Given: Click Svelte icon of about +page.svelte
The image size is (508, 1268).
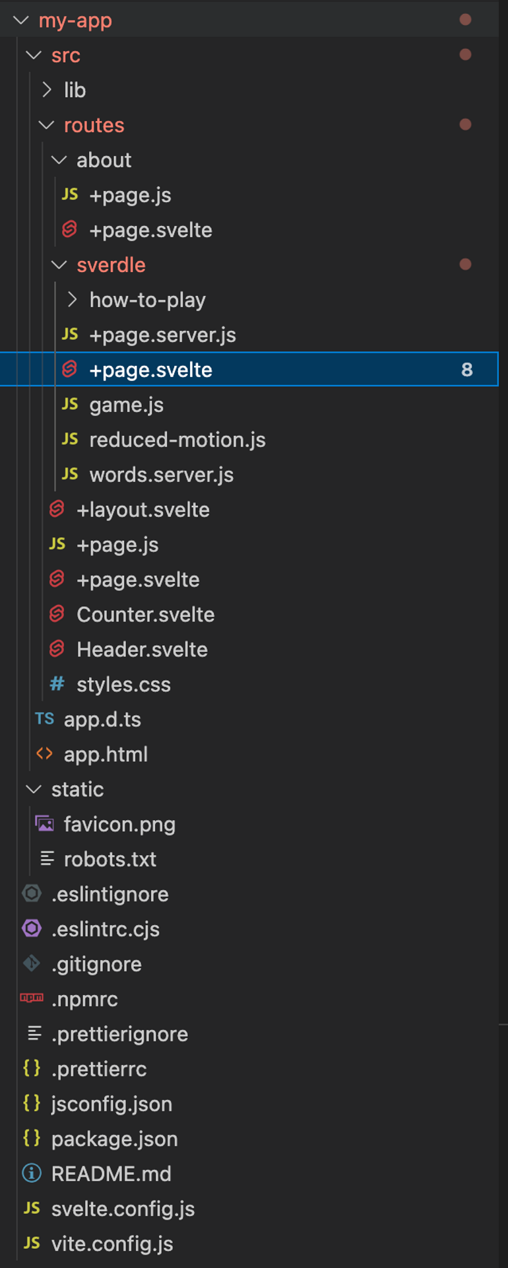Looking at the screenshot, I should point(70,230).
